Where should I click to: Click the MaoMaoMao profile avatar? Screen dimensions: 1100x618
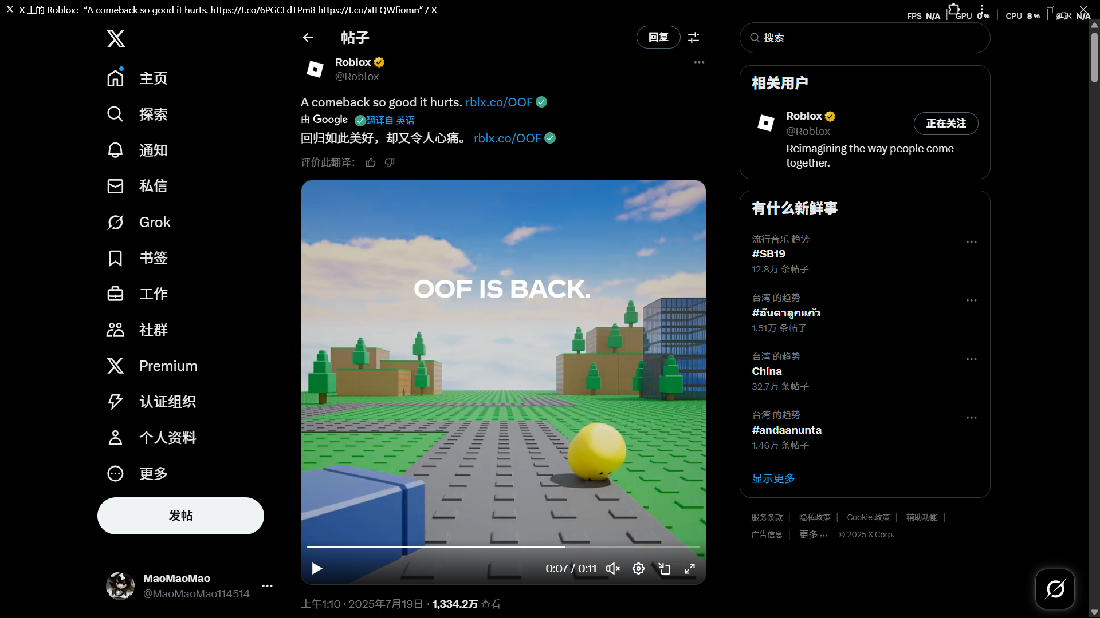click(120, 585)
